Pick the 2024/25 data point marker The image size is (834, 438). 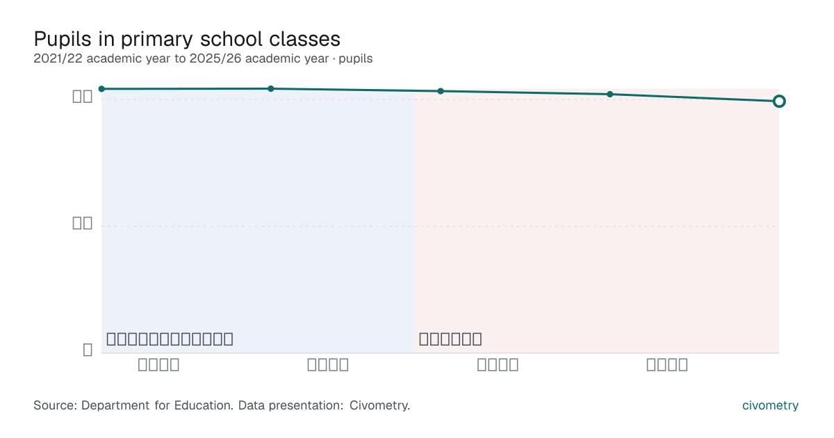point(610,94)
